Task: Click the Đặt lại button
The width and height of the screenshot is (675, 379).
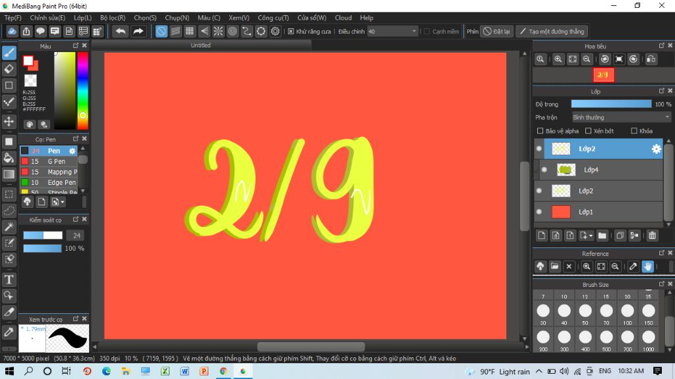Action: (x=497, y=32)
